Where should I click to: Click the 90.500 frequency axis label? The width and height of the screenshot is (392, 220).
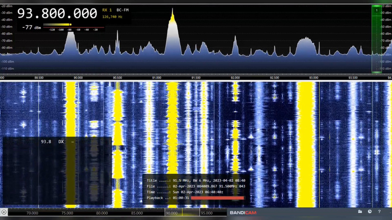117,78
